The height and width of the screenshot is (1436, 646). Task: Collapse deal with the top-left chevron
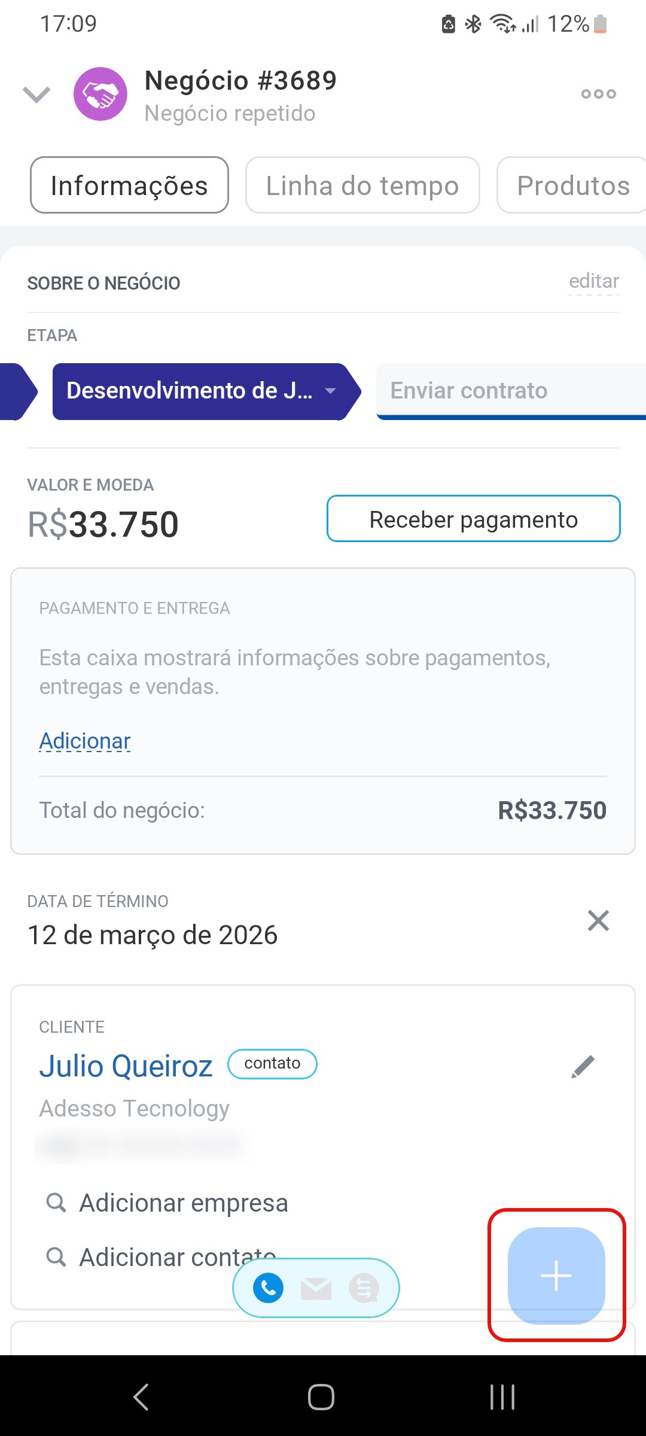pos(36,94)
